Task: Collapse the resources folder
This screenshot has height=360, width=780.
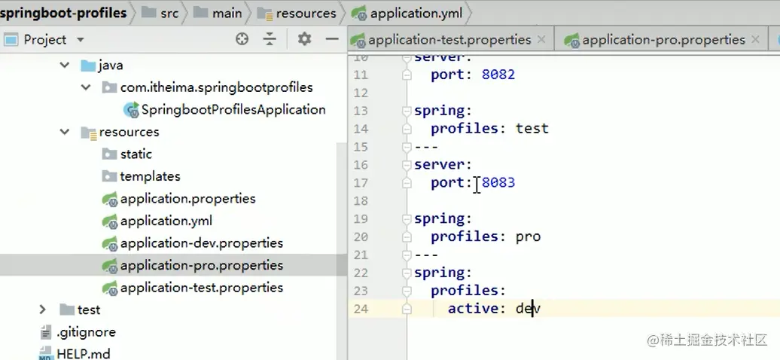Action: [65, 132]
